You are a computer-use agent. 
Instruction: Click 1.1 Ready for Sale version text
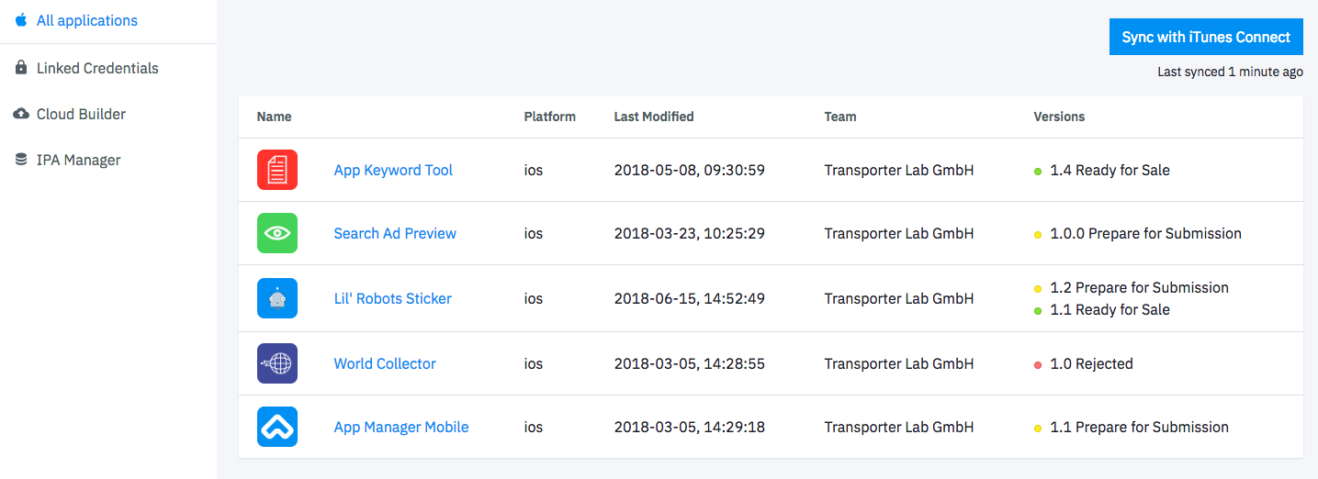coord(1110,309)
